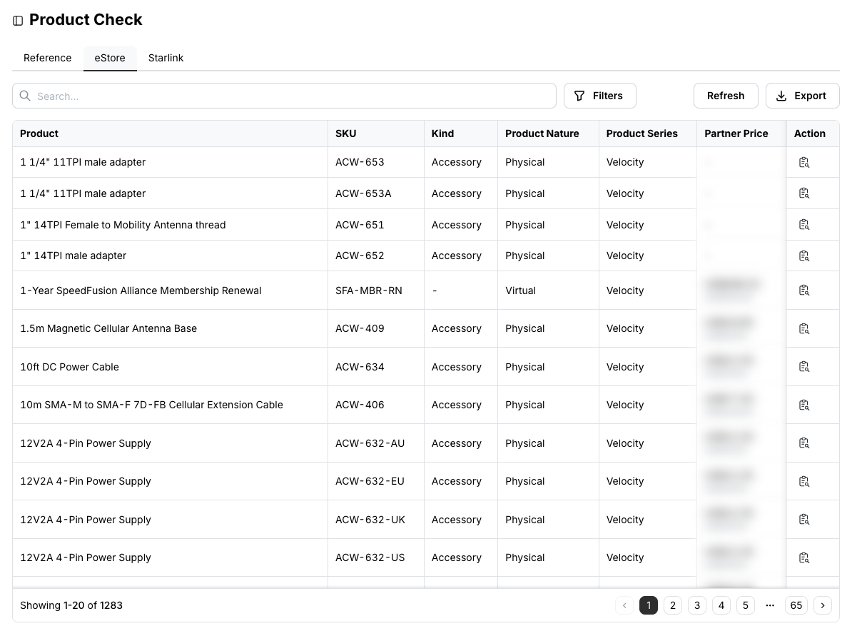This screenshot has height=631, width=852.
Task: Select '1" 14TPI male adapter' product
Action: click(73, 256)
